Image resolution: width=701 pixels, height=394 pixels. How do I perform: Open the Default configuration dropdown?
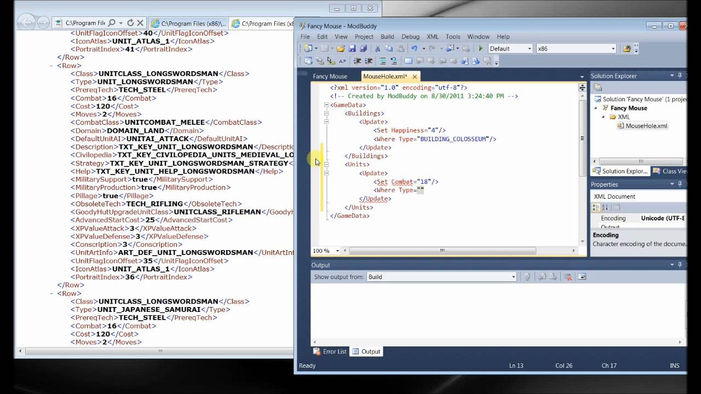tap(510, 49)
